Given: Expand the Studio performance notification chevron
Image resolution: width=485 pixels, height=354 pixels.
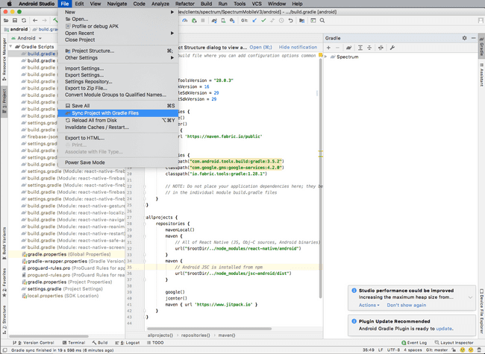Looking at the screenshot, I should [470, 297].
